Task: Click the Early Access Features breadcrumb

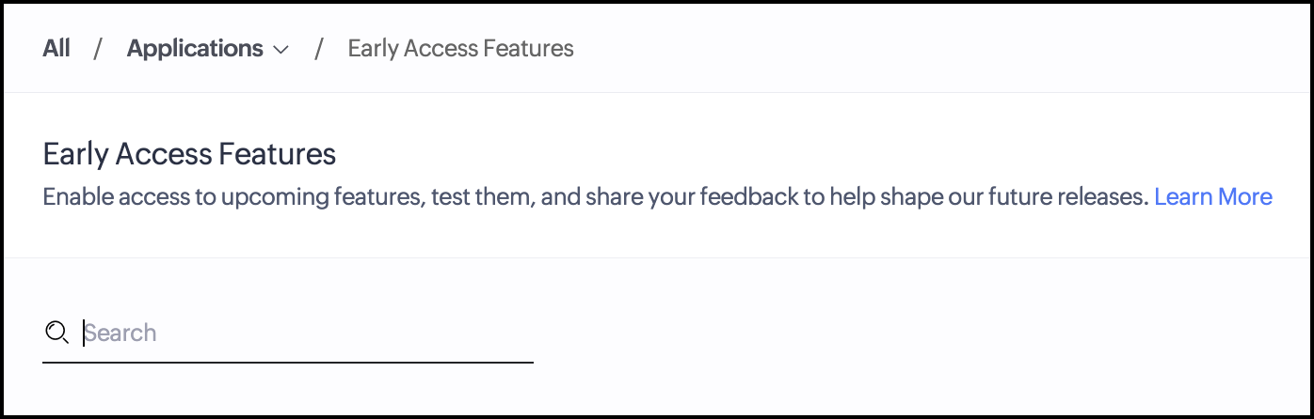Action: 460,49
